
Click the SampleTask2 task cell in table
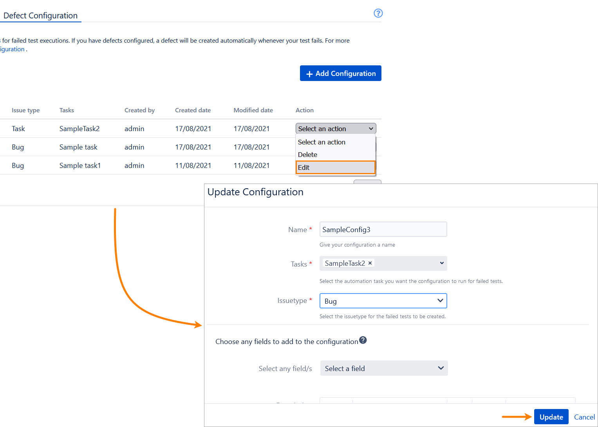click(79, 129)
